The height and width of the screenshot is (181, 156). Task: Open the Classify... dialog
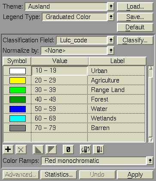click(135, 40)
